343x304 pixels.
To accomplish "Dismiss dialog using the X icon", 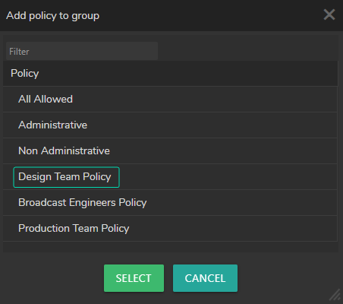I will pyautogui.click(x=329, y=14).
